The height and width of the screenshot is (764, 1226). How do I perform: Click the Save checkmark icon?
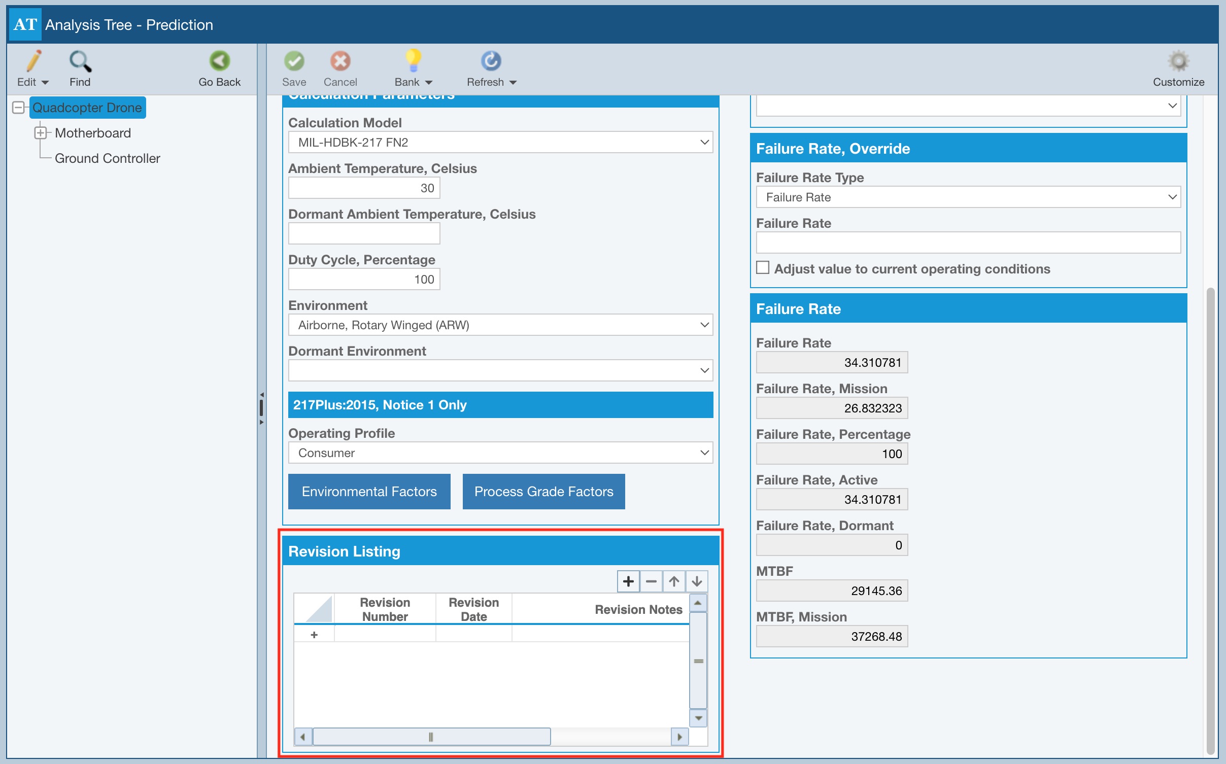point(294,62)
